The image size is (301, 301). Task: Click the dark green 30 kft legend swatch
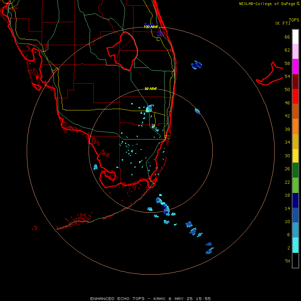coord(295,170)
